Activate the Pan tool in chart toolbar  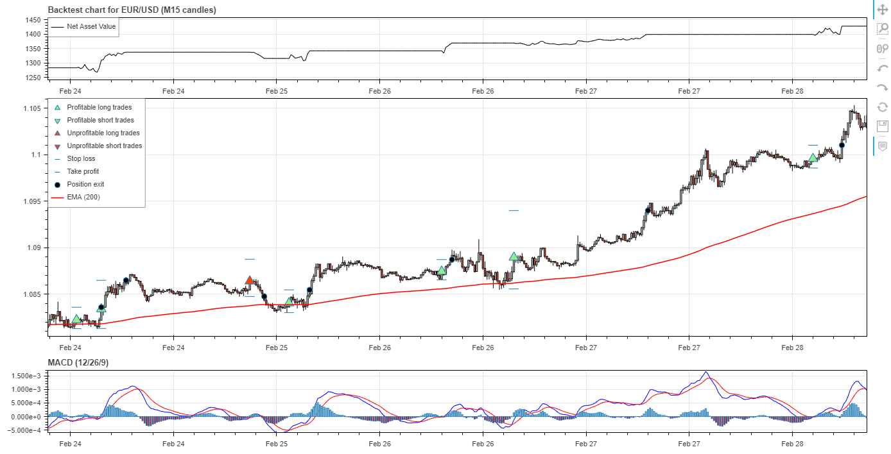coord(883,10)
